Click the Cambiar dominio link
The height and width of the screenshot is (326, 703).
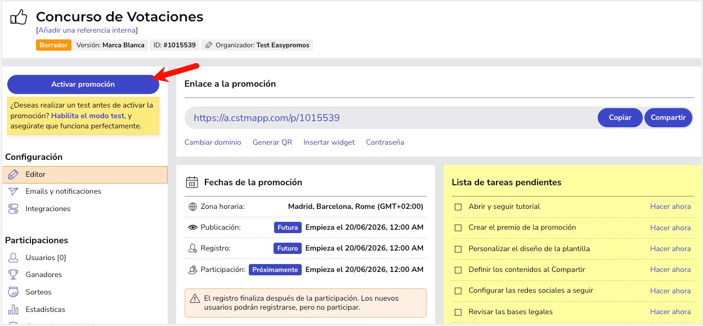[x=213, y=142]
